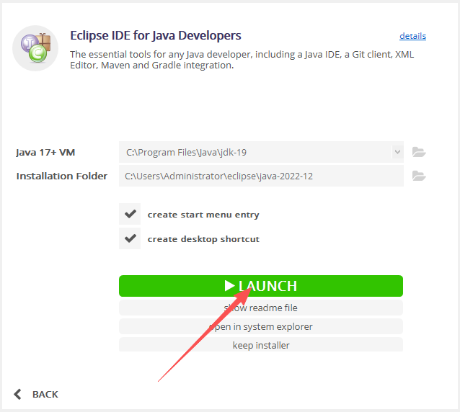The width and height of the screenshot is (460, 412).
Task: Click the package description paragraph
Action: [x=242, y=60]
